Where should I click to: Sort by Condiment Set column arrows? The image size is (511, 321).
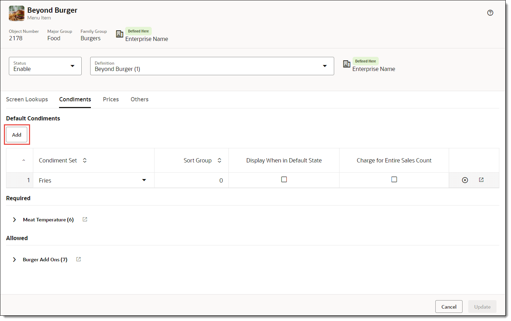tap(85, 160)
